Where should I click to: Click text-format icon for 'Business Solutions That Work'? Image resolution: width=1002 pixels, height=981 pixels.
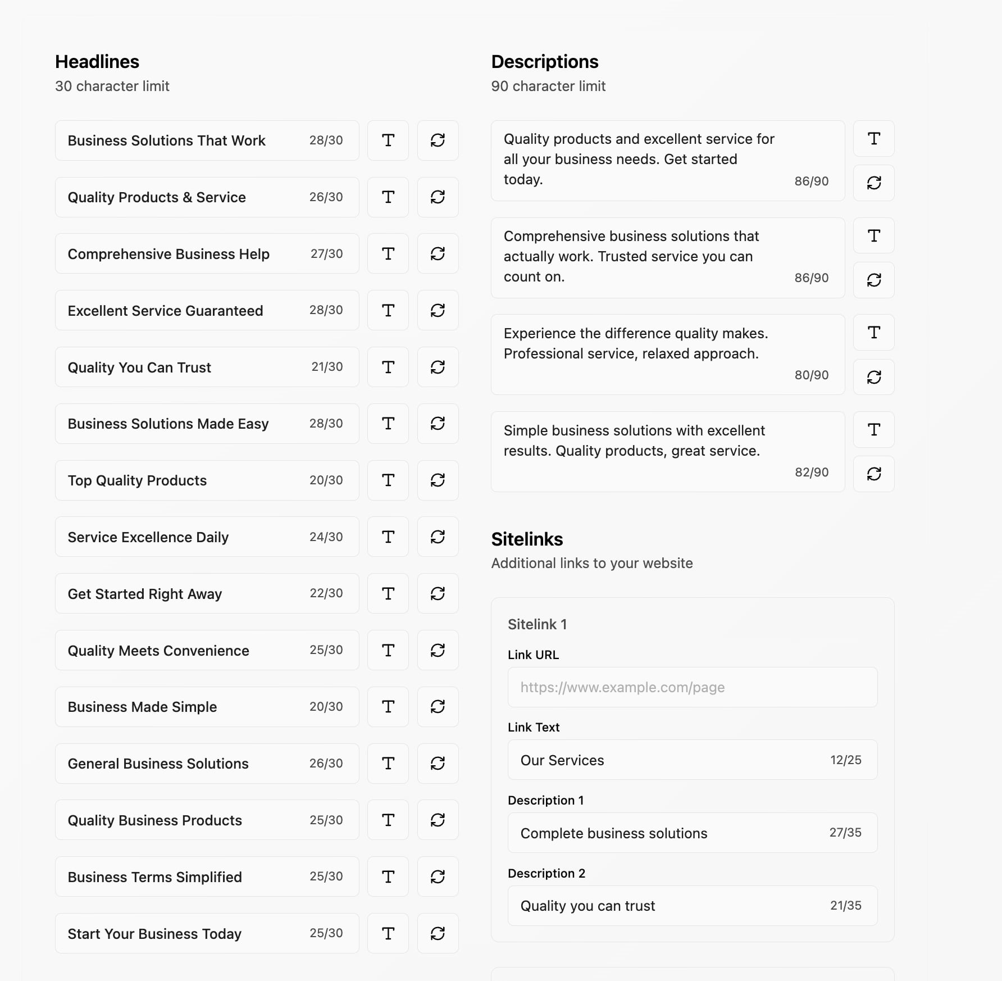coord(388,140)
